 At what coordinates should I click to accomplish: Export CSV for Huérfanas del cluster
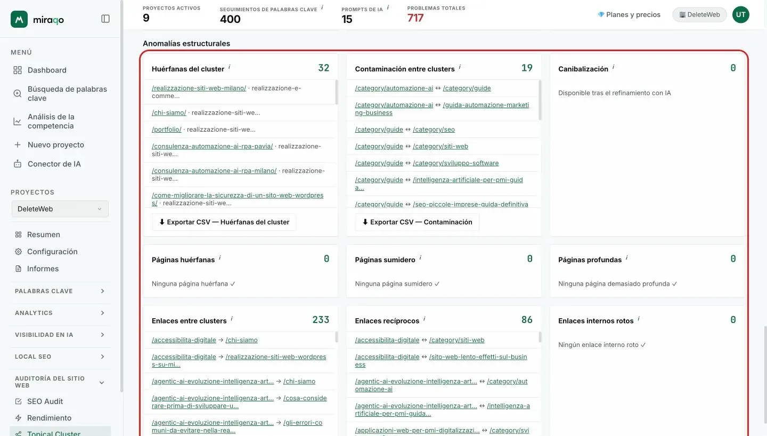point(224,222)
